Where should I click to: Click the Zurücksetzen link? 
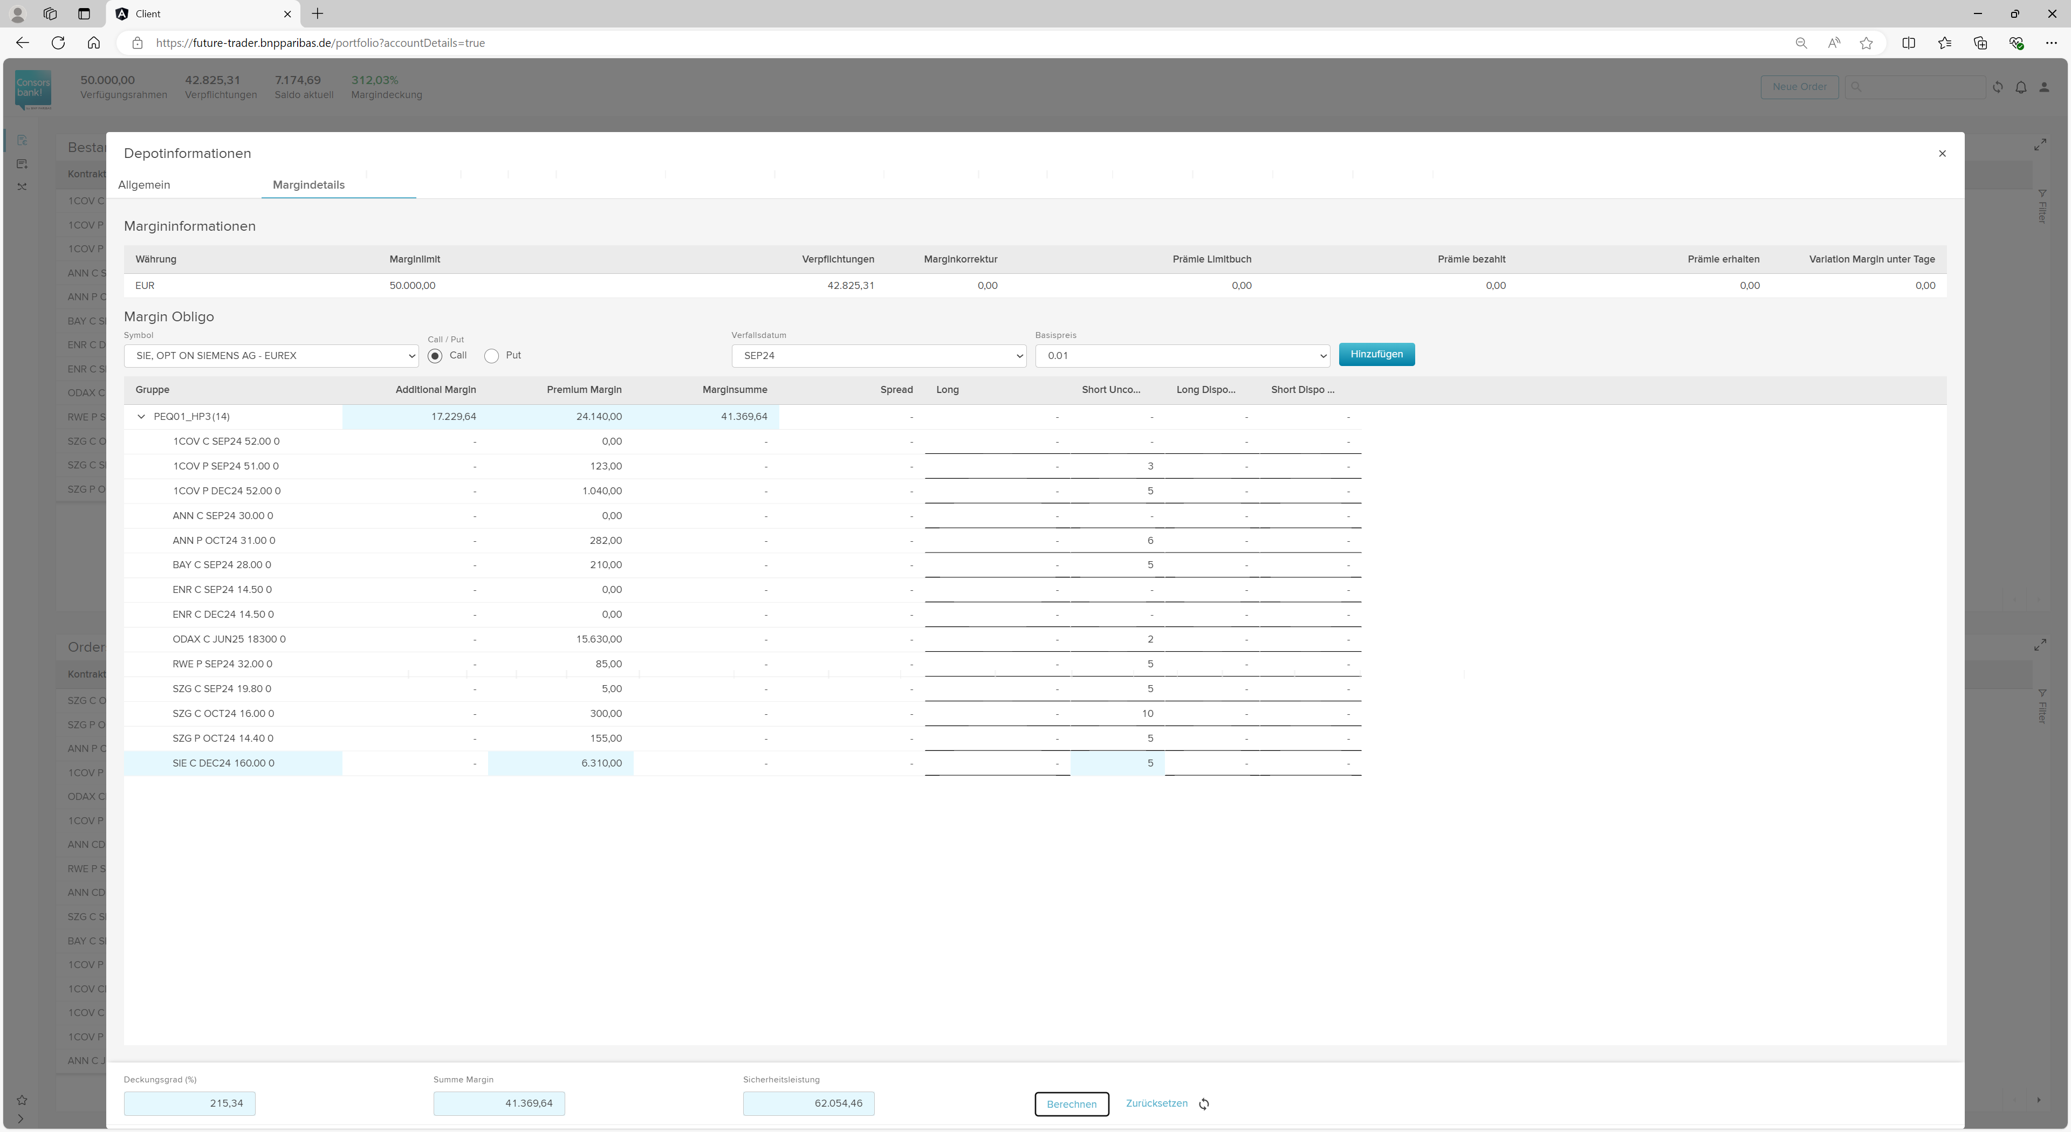point(1156,1103)
